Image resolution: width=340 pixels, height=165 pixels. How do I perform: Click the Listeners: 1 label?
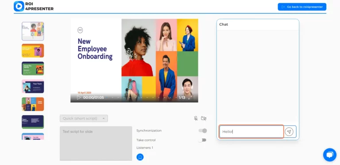click(x=145, y=148)
